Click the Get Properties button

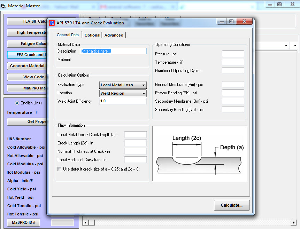click(27, 121)
